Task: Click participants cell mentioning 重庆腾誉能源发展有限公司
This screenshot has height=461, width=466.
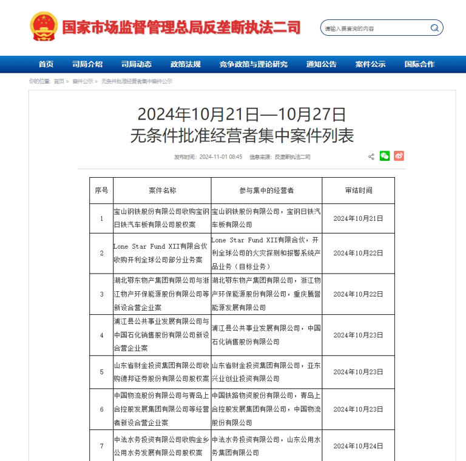Action: click(266, 294)
